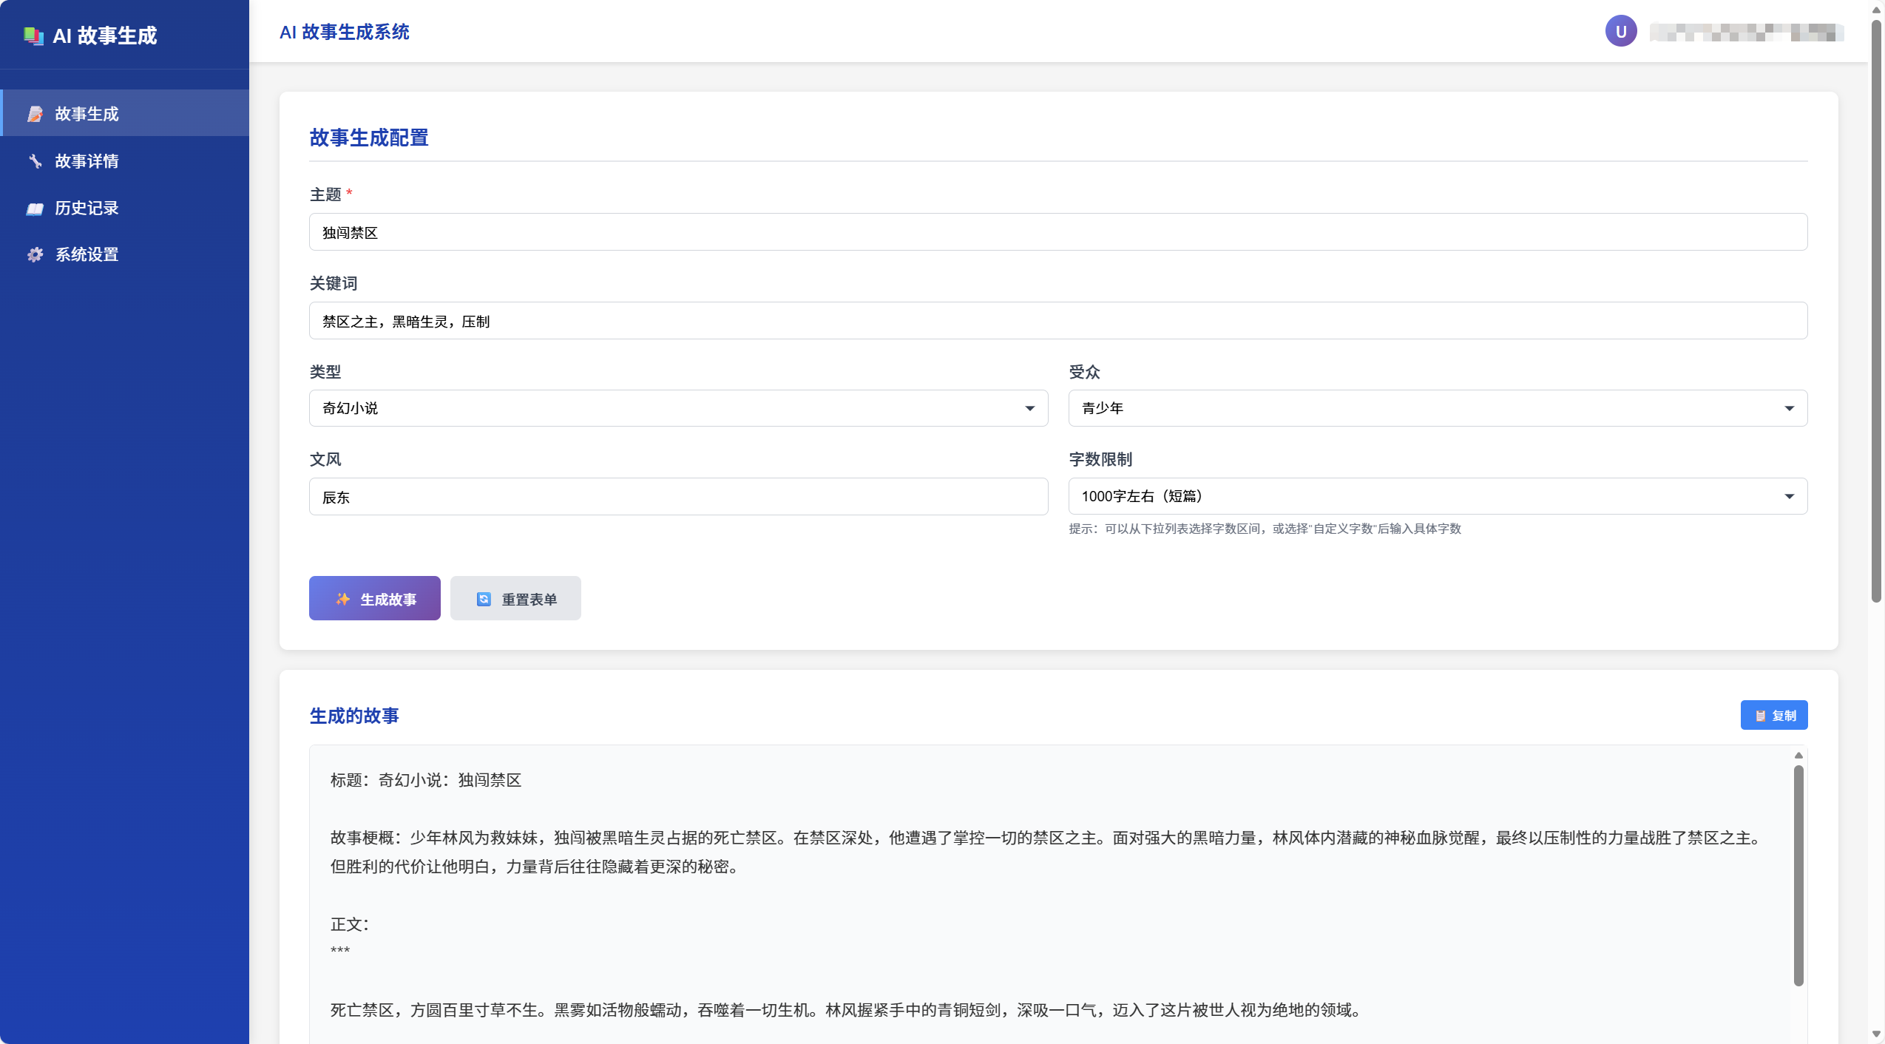Click the wrench icon beside 故事详情
Viewport: 1885px width, 1044px height.
click(35, 161)
